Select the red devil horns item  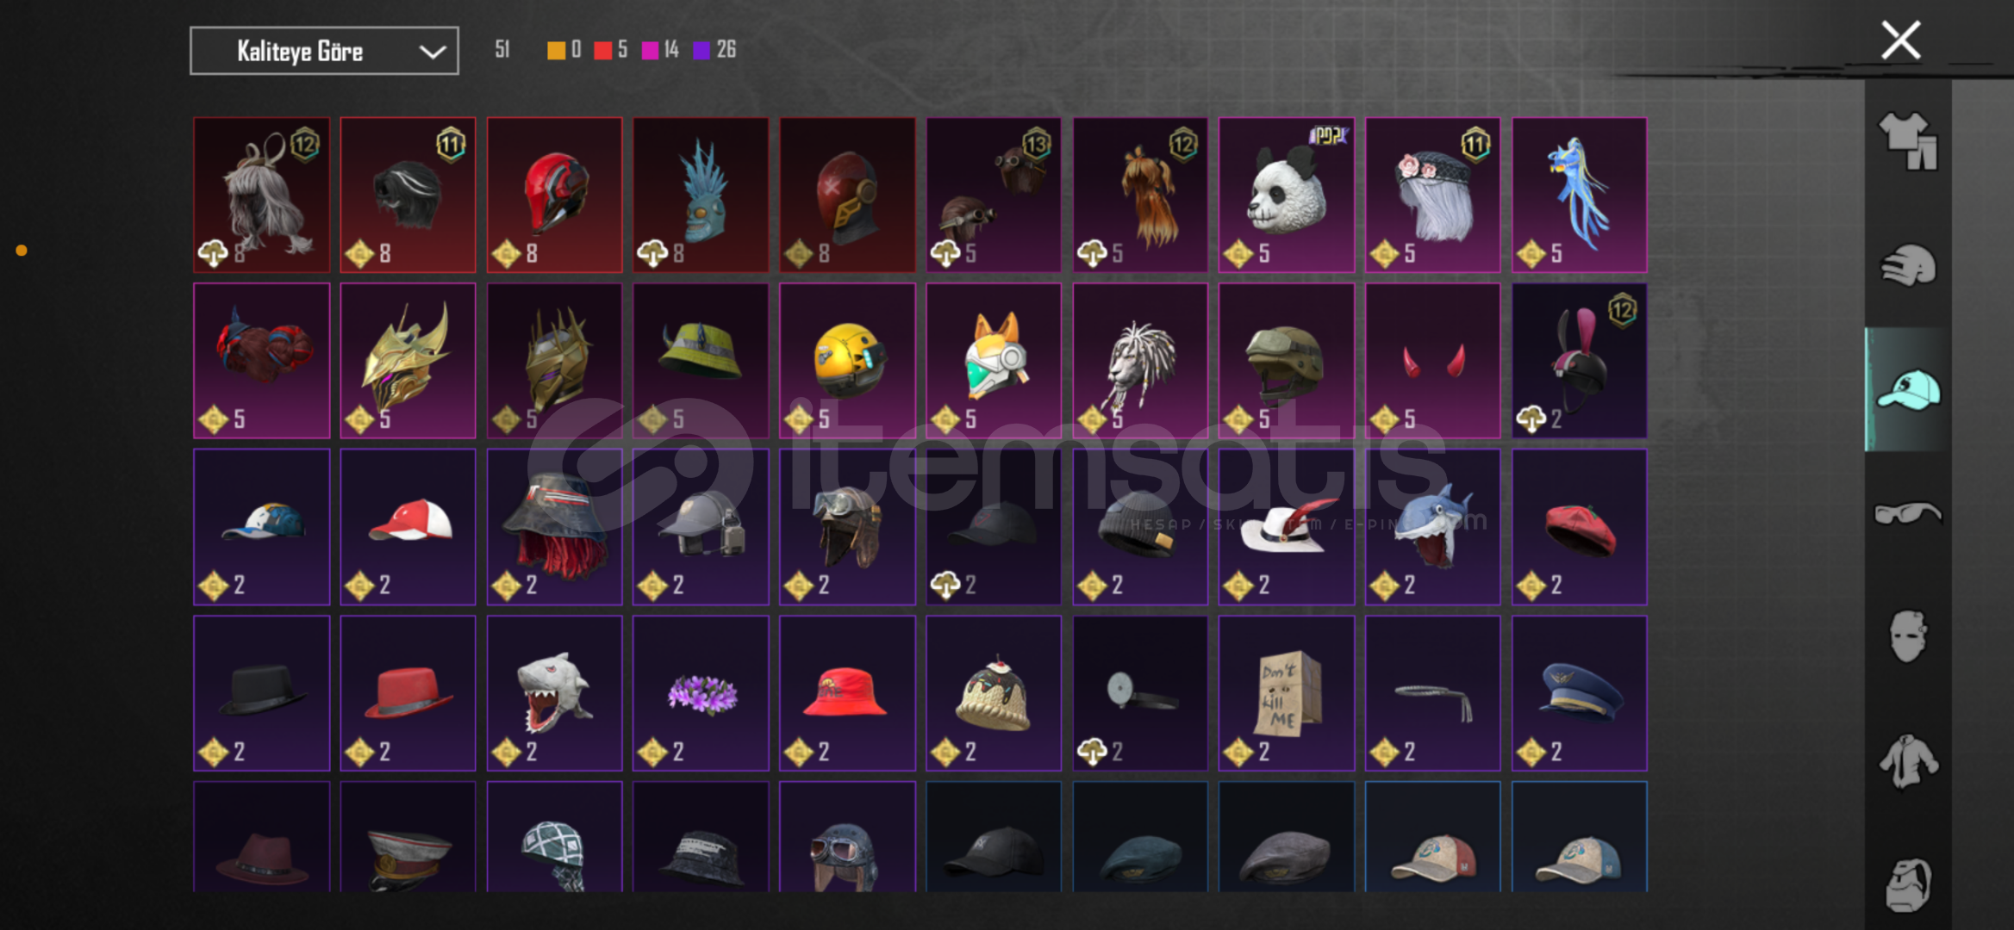(x=1433, y=361)
